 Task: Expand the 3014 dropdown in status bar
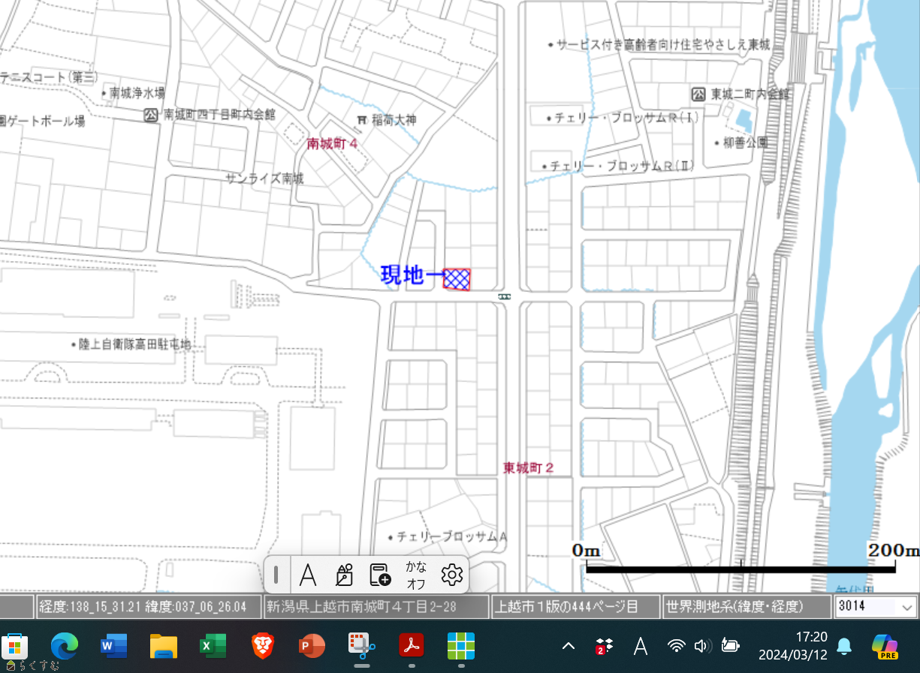(x=906, y=607)
